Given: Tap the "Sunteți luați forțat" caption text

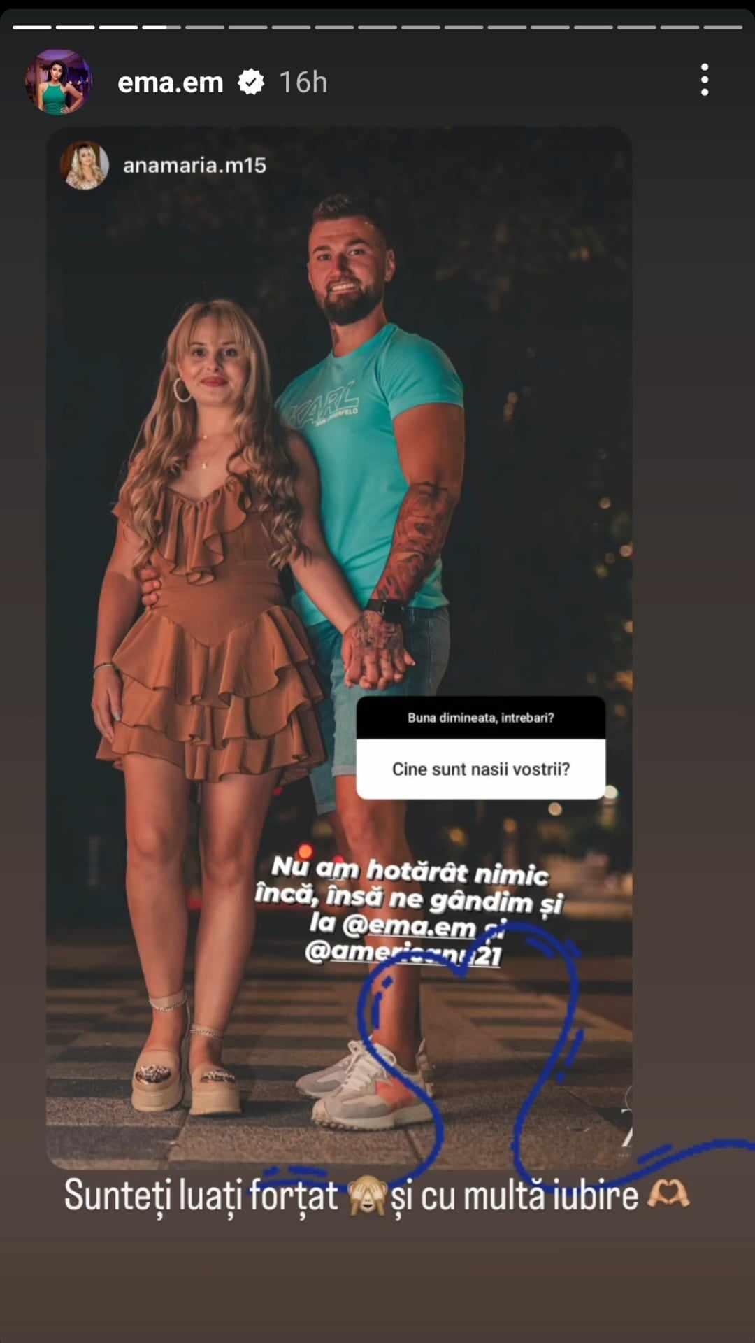Looking at the screenshot, I should point(201,1195).
